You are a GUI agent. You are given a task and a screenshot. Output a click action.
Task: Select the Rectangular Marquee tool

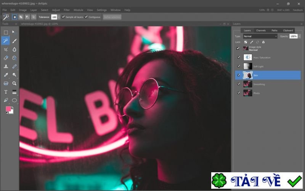point(6,32)
